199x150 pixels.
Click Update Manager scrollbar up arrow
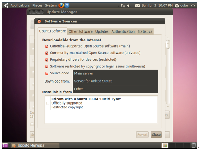click(168, 38)
